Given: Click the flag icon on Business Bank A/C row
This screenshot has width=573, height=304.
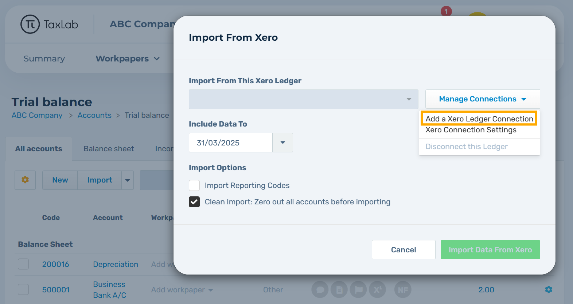Looking at the screenshot, I should coord(359,290).
